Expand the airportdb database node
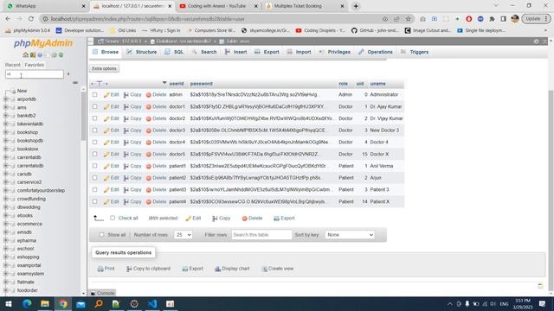Image resolution: width=554 pixels, height=311 pixels. 6,99
